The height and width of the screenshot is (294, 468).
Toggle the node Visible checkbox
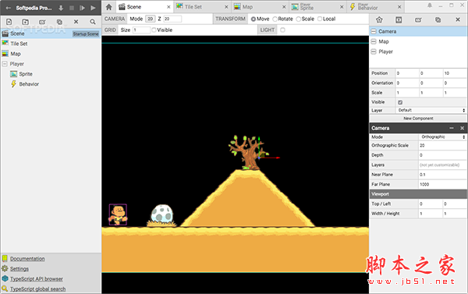coord(400,102)
